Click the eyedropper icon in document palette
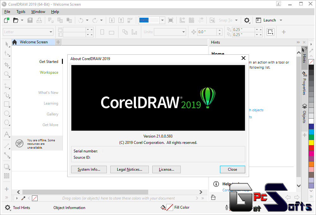The height and width of the screenshot is (215, 316). [23, 198]
